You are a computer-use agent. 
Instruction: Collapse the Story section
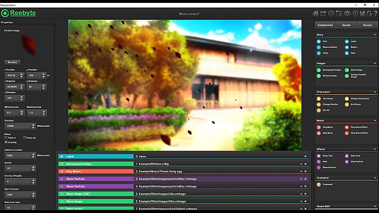click(375, 35)
